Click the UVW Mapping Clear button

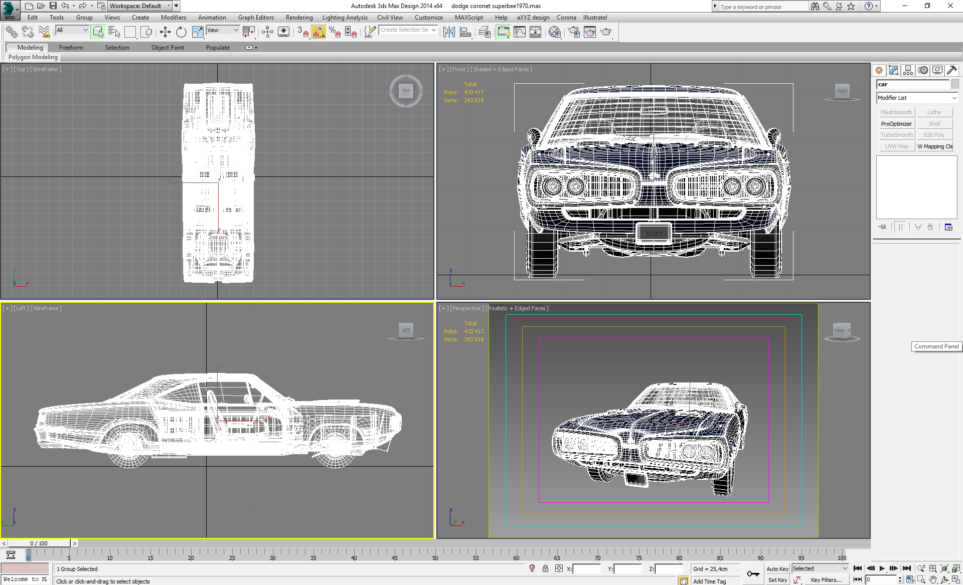(935, 146)
